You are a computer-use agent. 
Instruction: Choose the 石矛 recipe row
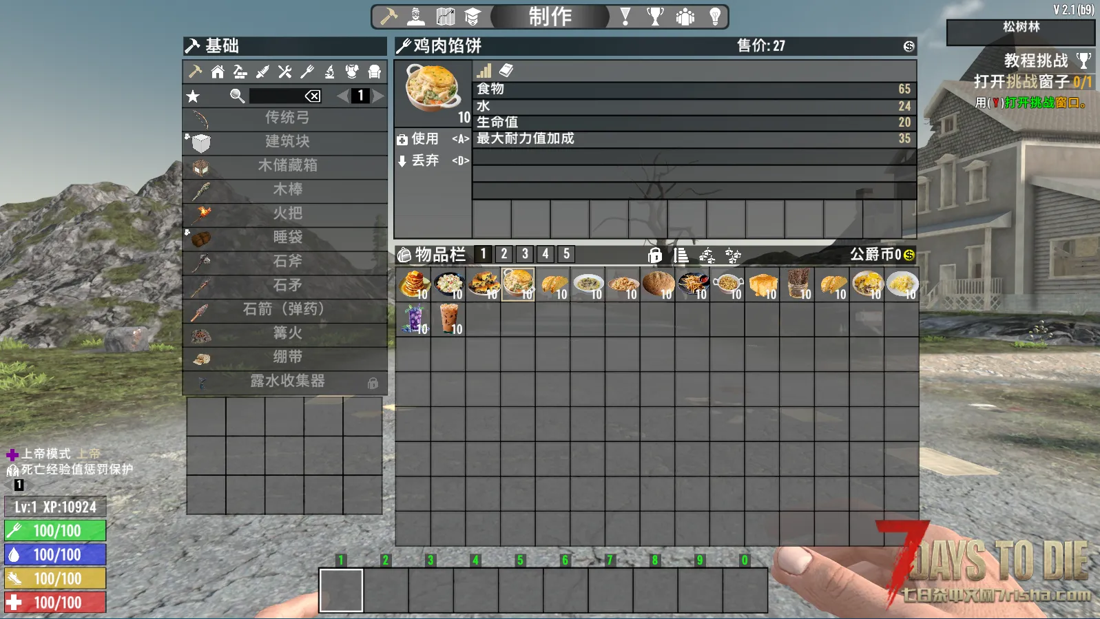click(x=285, y=286)
